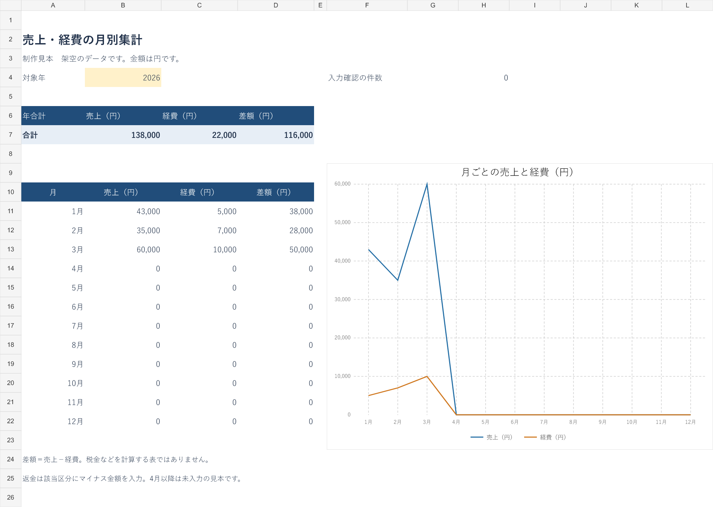Viewport: 713px width, 507px height.
Task: Select February difference value 28,000
Action: pyautogui.click(x=276, y=230)
